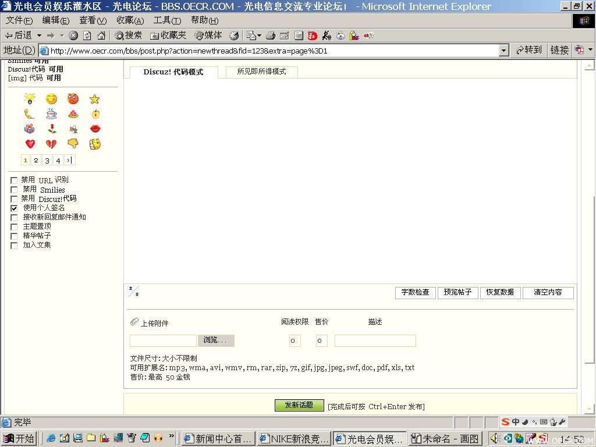Image resolution: width=596 pixels, height=447 pixels.
Task: Expand the Back button history dropdown
Action: tap(39, 36)
